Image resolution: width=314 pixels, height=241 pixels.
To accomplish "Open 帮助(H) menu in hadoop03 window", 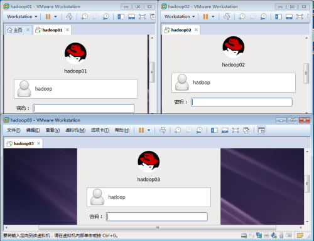I will [122, 130].
